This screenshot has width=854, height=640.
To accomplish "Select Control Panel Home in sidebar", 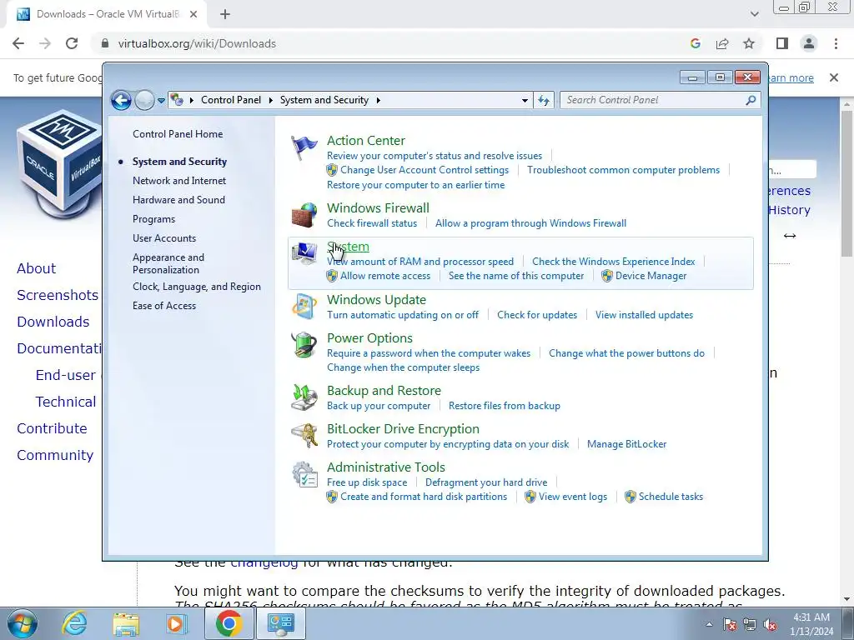I will 178,134.
